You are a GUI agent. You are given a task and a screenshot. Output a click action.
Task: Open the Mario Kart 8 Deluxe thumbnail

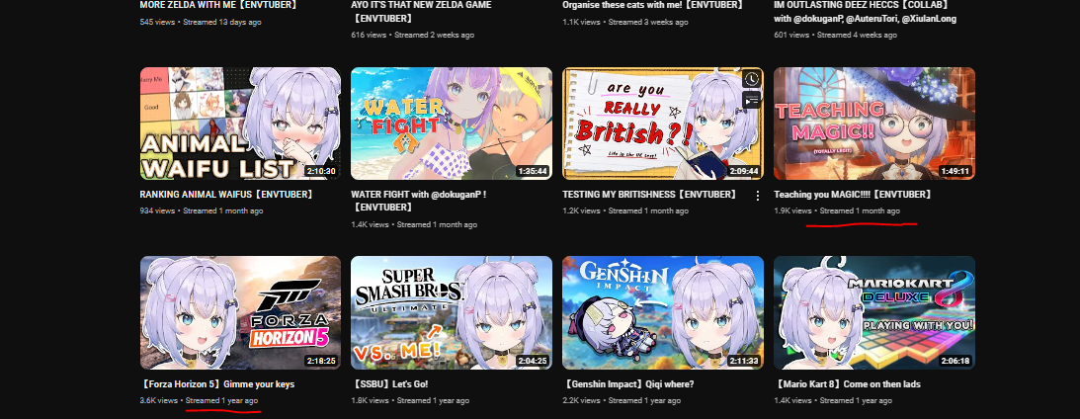click(874, 313)
